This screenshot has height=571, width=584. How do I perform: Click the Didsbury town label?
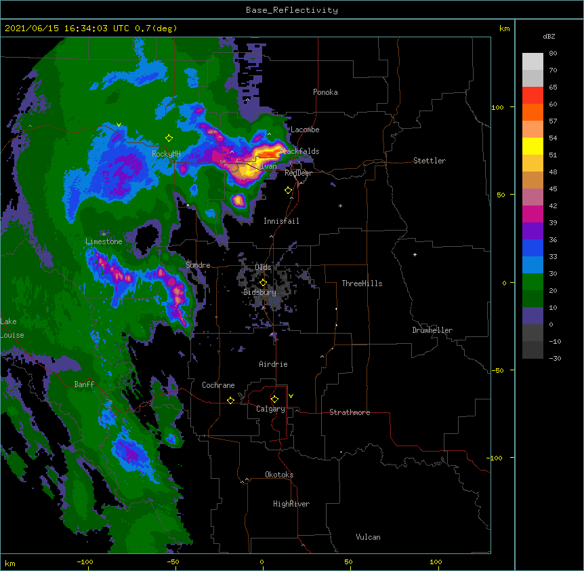pos(260,292)
